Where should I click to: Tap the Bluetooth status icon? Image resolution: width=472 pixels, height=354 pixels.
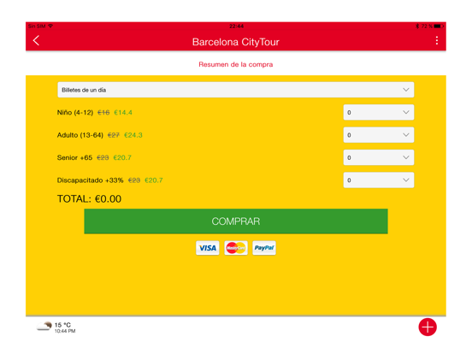[x=417, y=27]
